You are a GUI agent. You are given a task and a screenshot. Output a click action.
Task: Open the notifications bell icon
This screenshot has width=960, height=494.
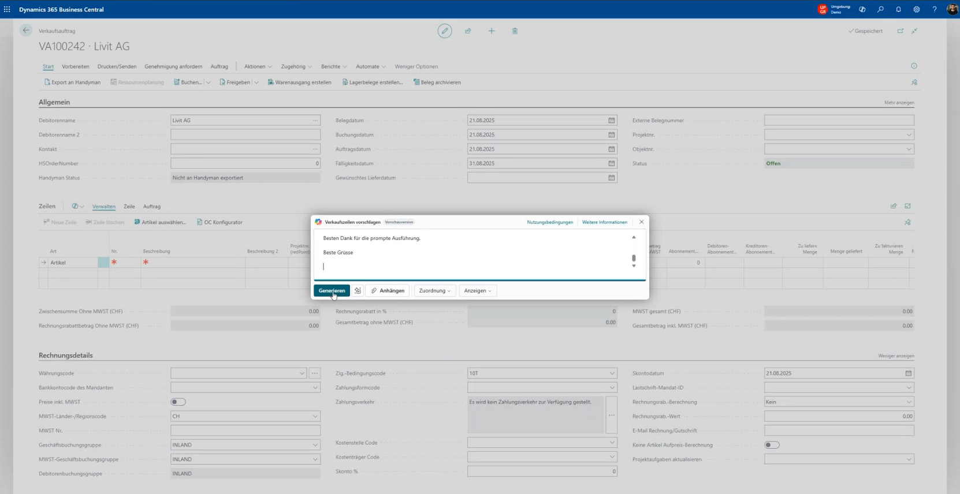click(898, 9)
